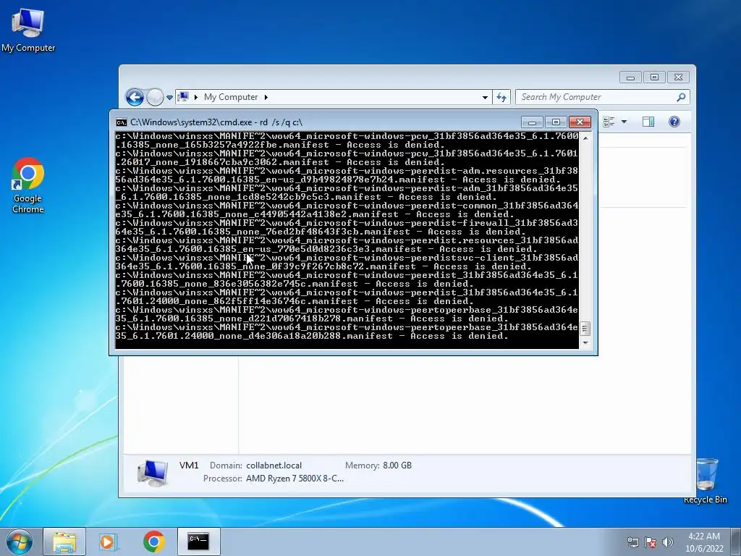Open My Computer desktop icon
Screen dimensions: 741x556
tap(28, 30)
